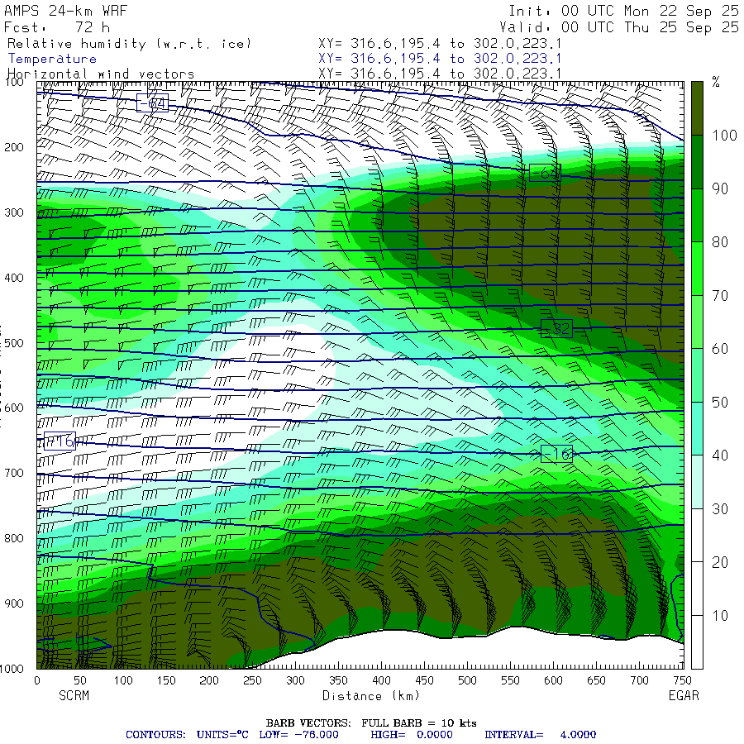Click the 750 distance label on horizontal axis
Viewport: 744px width, 744px height.
[682, 680]
